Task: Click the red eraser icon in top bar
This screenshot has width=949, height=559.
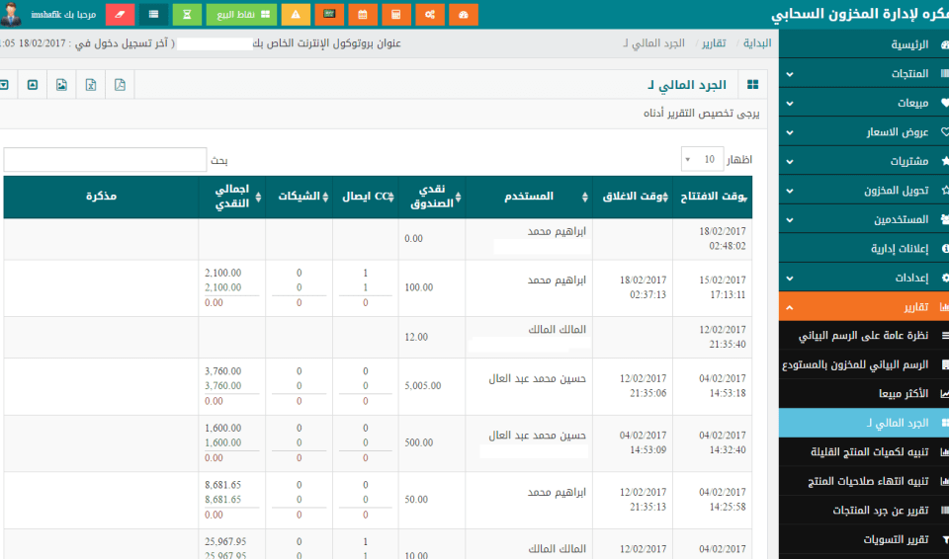Action: [119, 15]
